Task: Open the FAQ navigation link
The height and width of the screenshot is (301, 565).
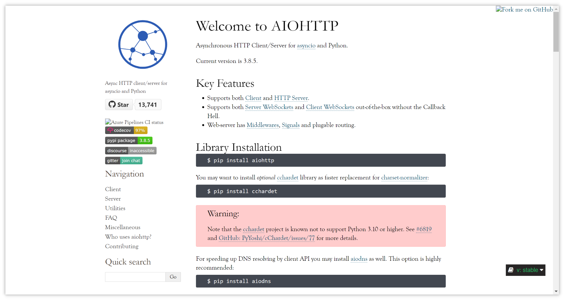Action: pyautogui.click(x=111, y=218)
